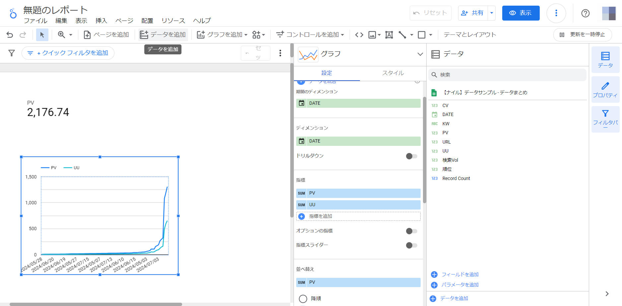Screen dimensions: 622x306
Task: Select the line drawing tool
Action: pos(402,34)
